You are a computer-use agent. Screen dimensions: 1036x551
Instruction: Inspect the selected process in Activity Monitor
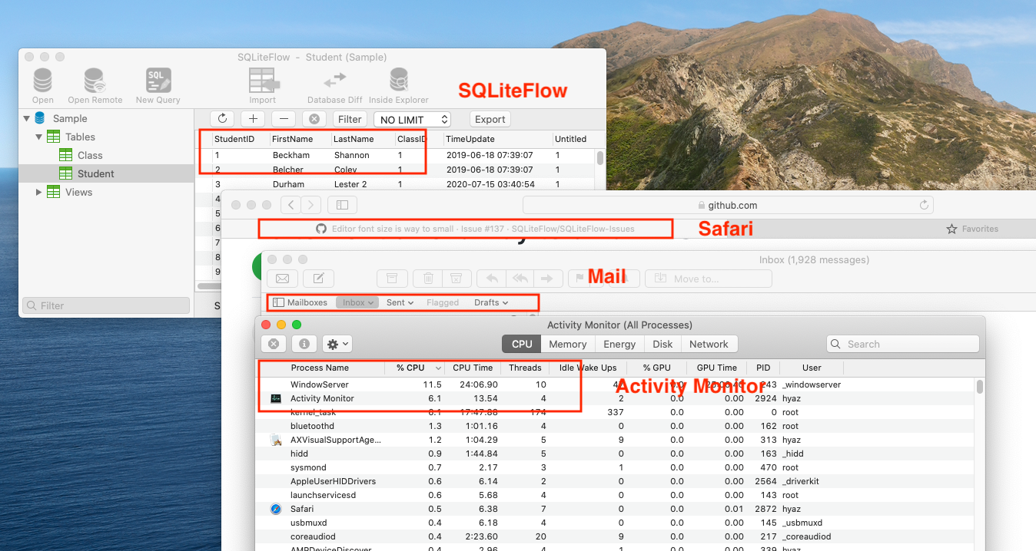[304, 344]
